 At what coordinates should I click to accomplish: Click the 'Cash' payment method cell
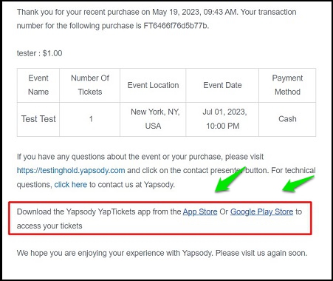287,119
